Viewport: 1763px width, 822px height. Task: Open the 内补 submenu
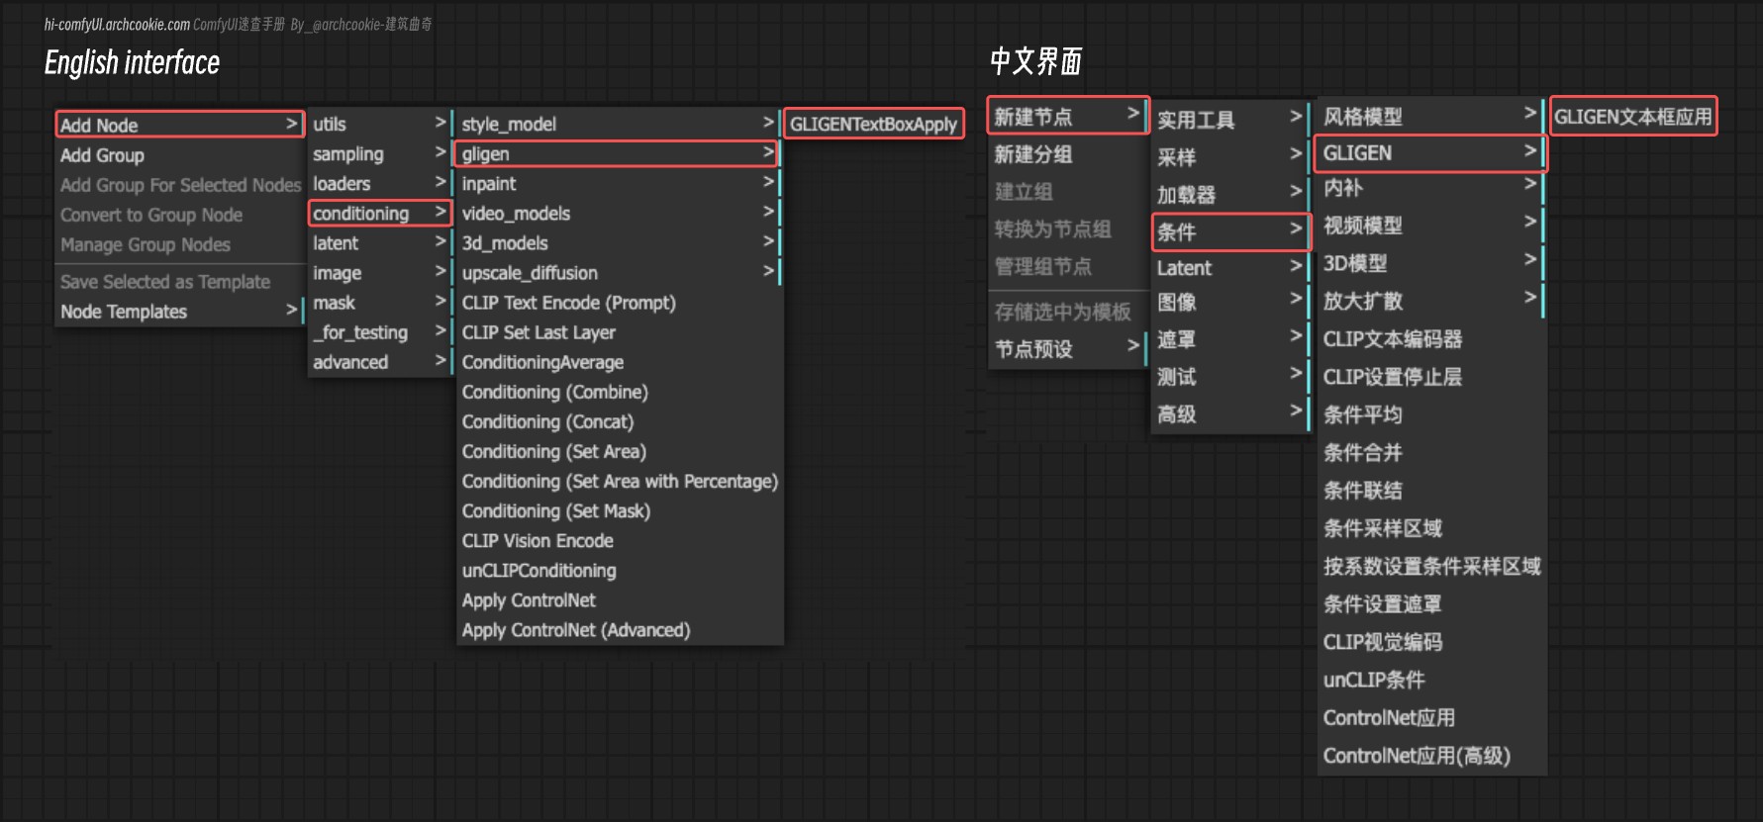[x=1430, y=188]
